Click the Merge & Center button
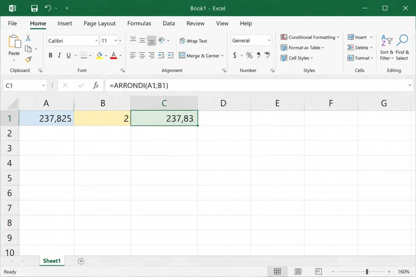416x277 pixels. (x=199, y=56)
